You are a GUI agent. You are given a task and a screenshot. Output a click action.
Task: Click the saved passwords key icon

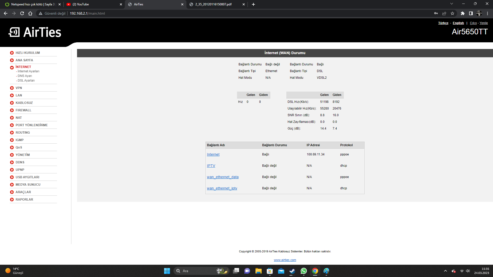pyautogui.click(x=436, y=13)
